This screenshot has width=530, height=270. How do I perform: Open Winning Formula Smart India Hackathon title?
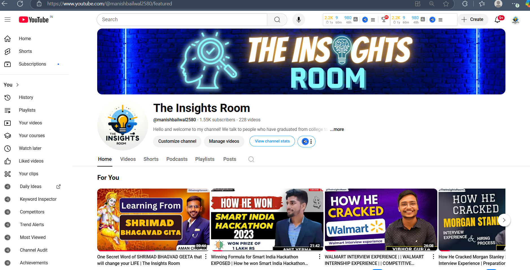pos(260,260)
